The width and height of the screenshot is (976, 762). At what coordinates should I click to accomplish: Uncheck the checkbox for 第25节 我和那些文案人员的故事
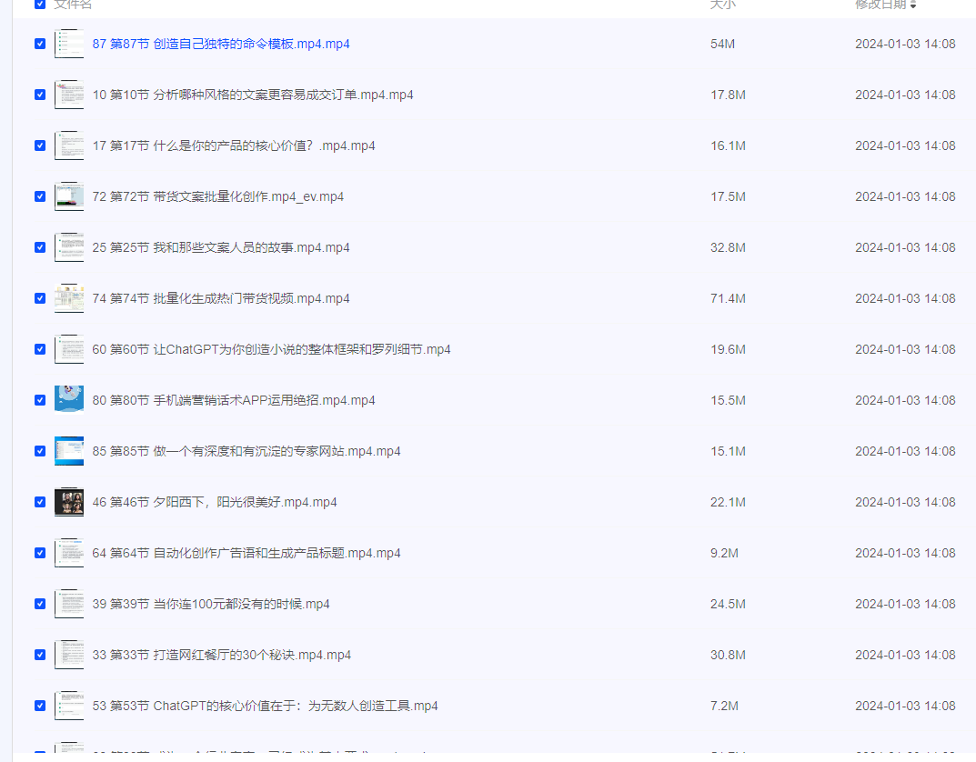tap(39, 246)
